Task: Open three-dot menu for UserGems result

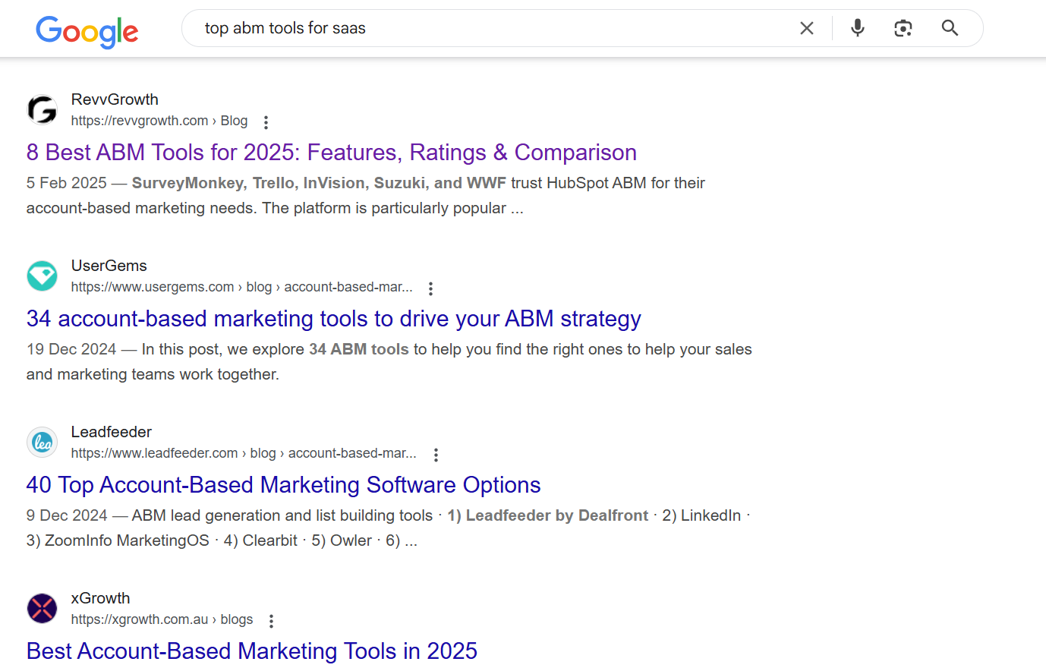Action: pos(430,288)
